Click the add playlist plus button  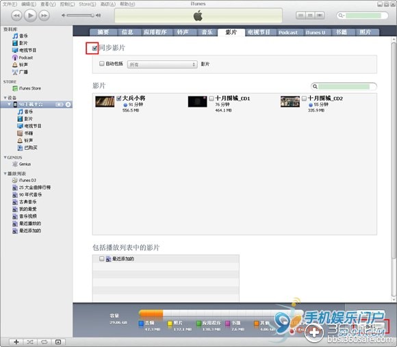[x=16, y=342]
